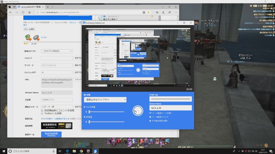The width and height of the screenshot is (275, 154).
Task: Click the PC audio volume speaker icon
Action: (x=86, y=121)
